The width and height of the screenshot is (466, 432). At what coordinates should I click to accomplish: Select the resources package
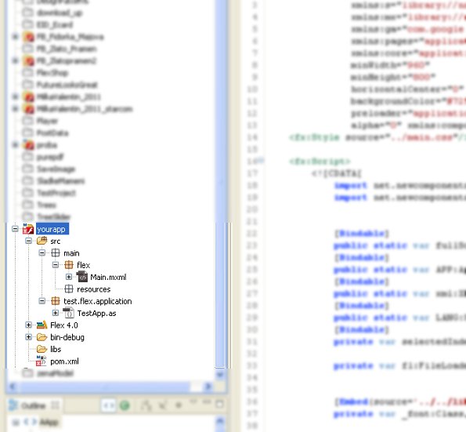(94, 289)
